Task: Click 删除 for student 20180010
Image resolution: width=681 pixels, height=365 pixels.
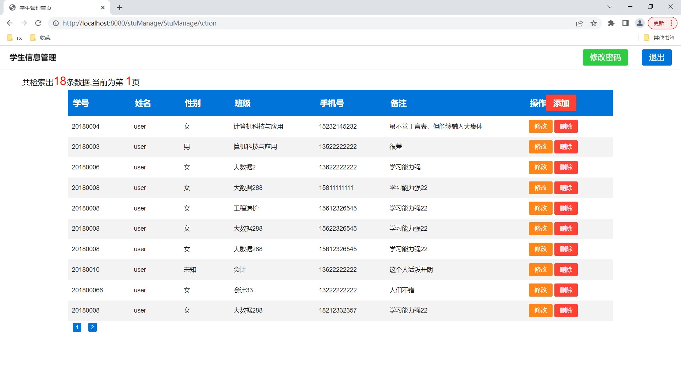Action: click(x=566, y=270)
